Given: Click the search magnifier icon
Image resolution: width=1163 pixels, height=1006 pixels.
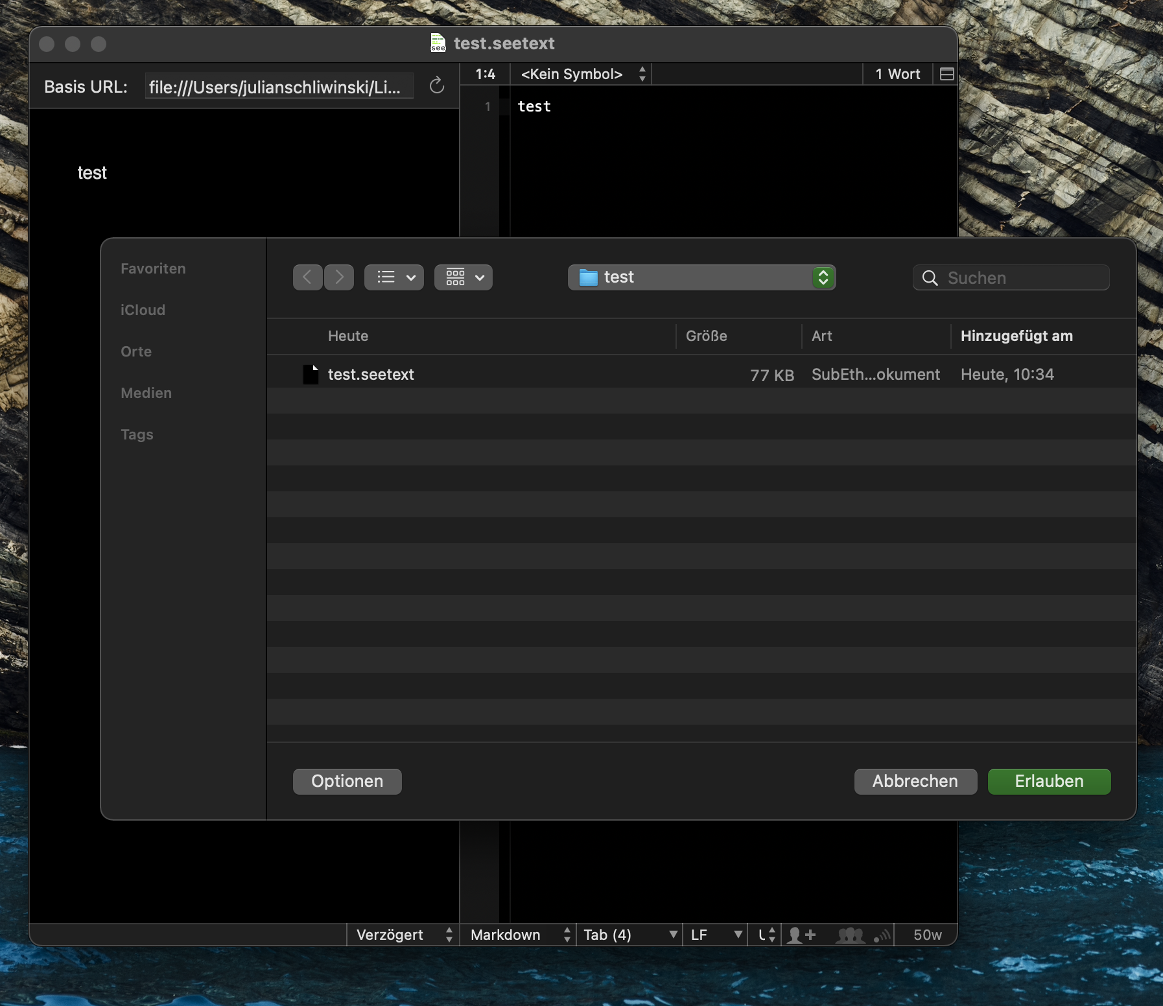Looking at the screenshot, I should 930,278.
